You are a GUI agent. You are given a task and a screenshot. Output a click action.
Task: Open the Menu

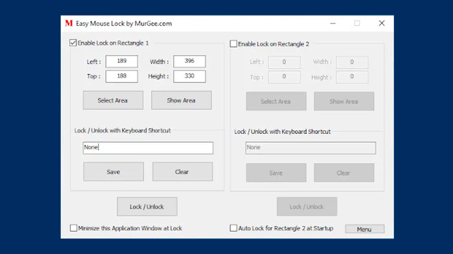(x=364, y=229)
